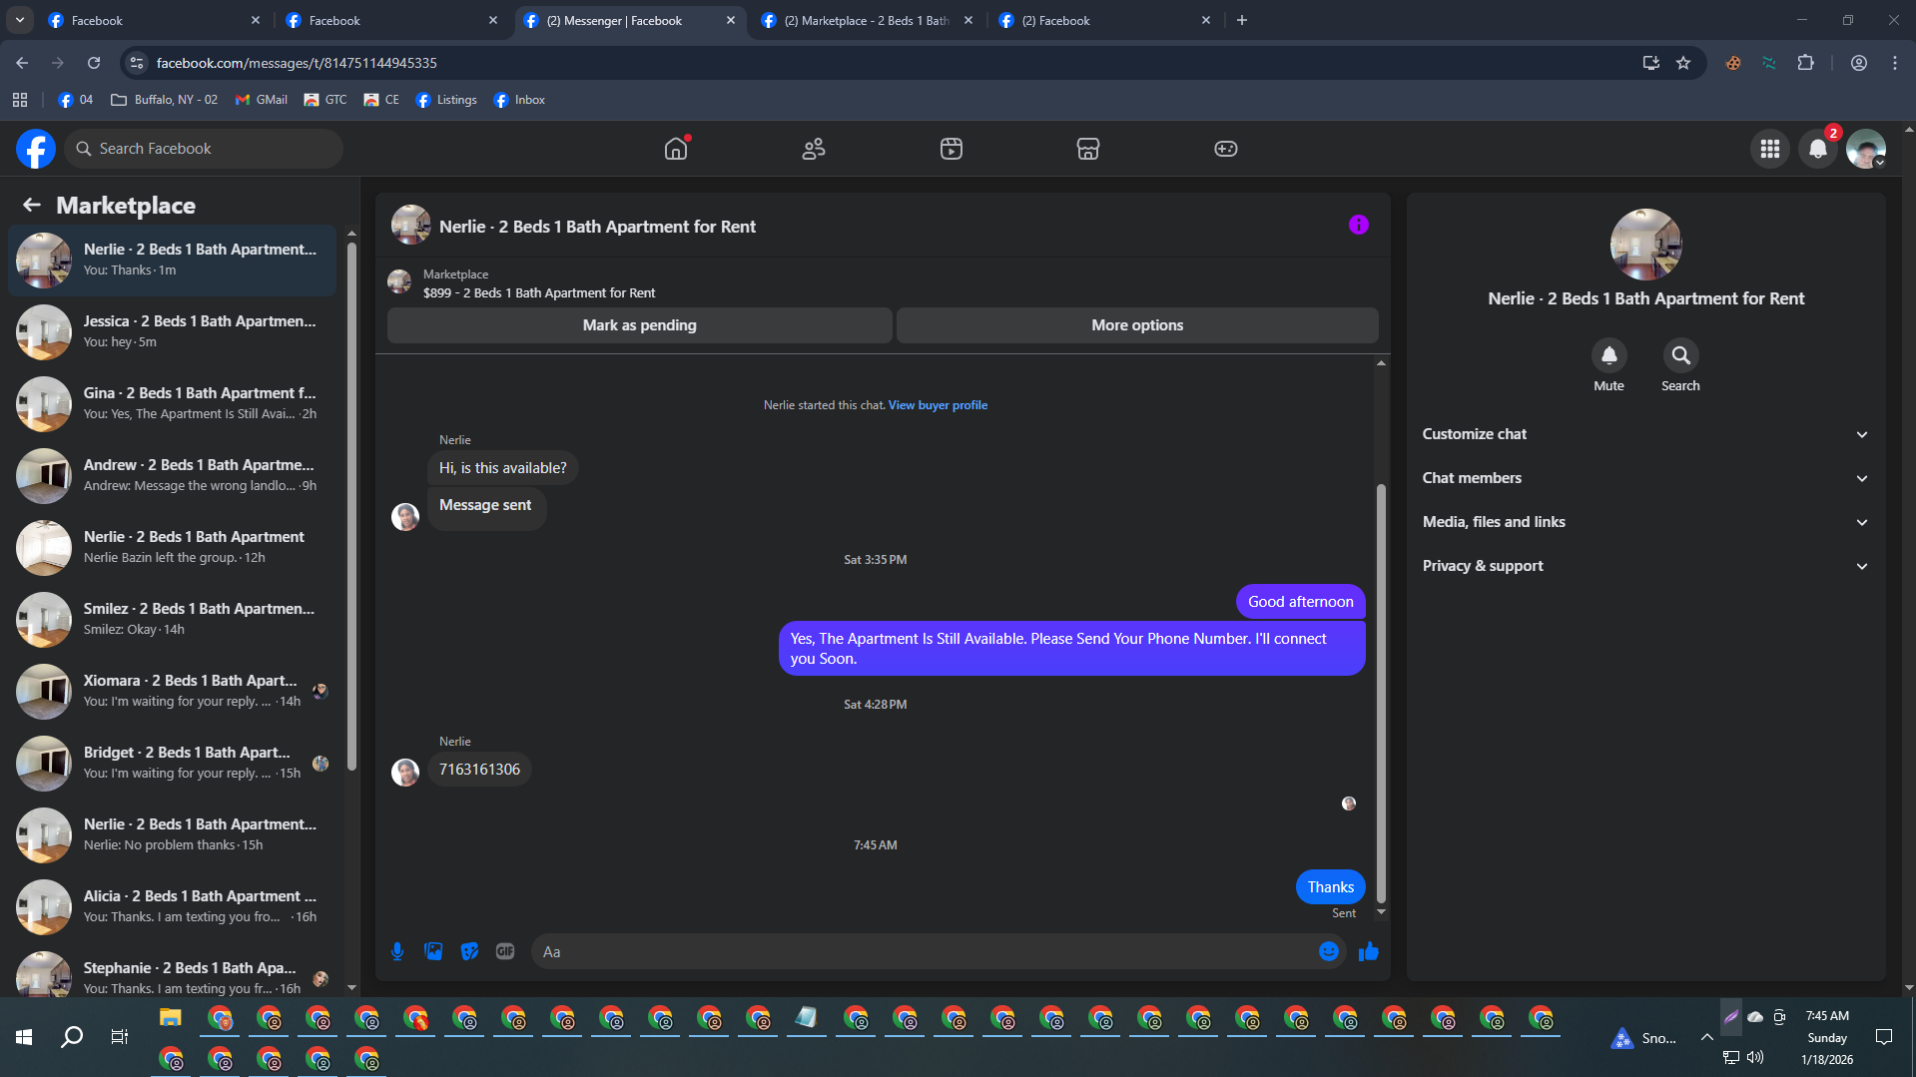Record a voice clip with microphone icon
Image resolution: width=1916 pixels, height=1077 pixels.
(x=397, y=951)
